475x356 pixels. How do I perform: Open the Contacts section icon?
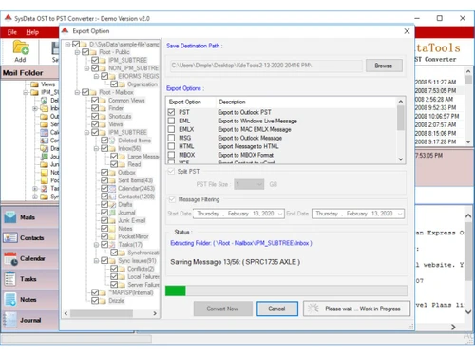tap(10, 238)
